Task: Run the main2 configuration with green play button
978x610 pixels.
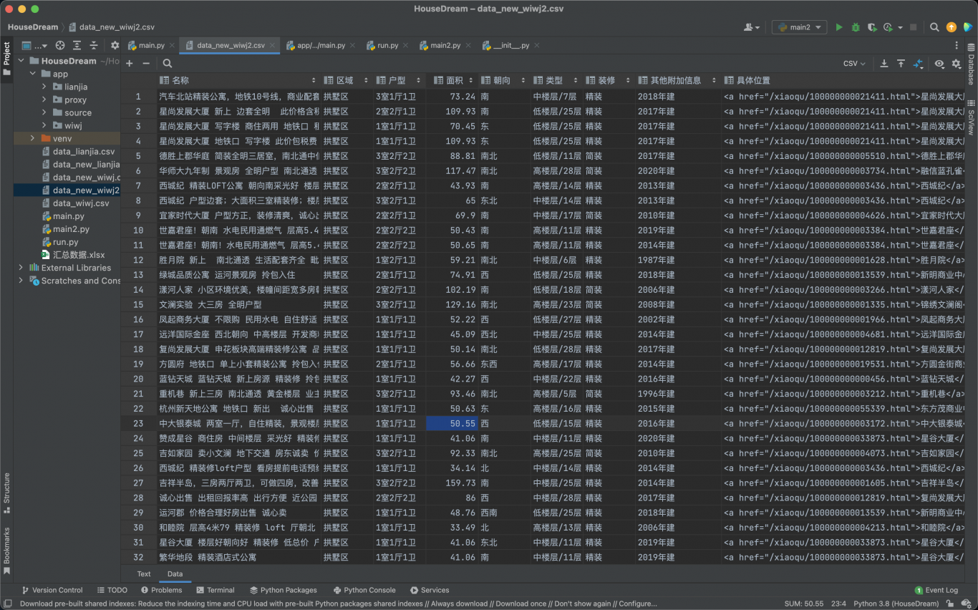Action: [839, 27]
